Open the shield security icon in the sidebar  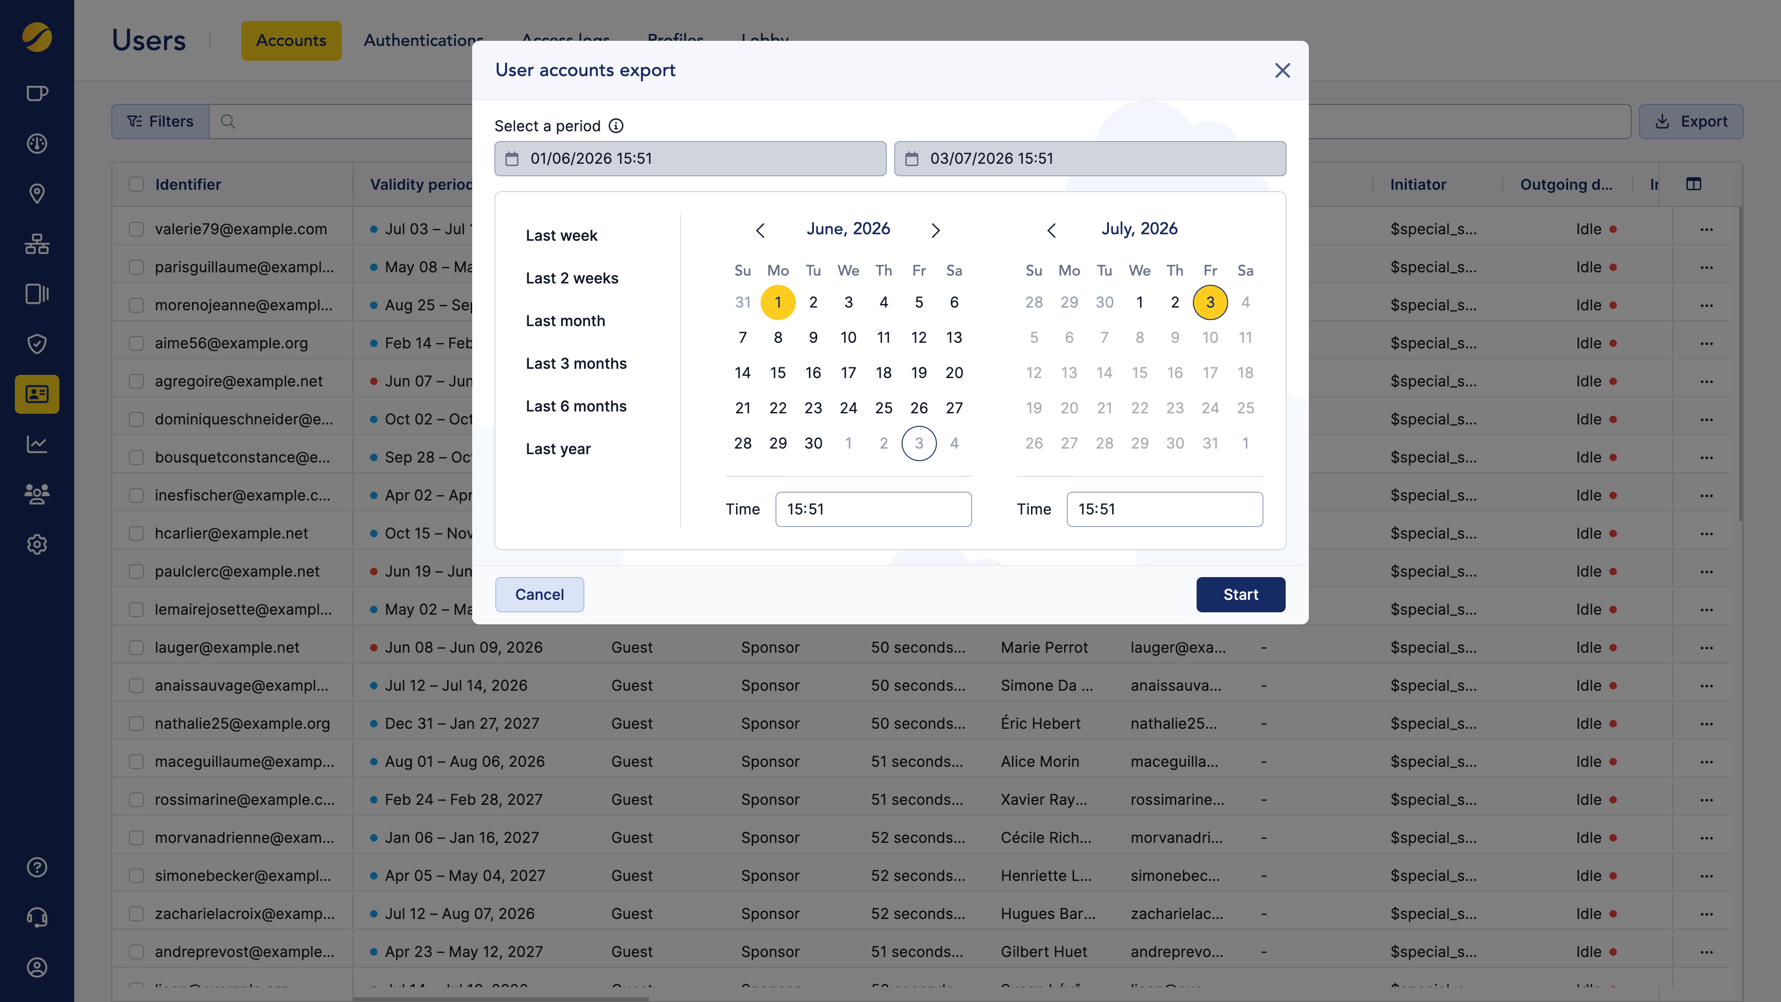pyautogui.click(x=37, y=344)
